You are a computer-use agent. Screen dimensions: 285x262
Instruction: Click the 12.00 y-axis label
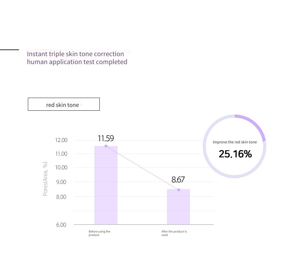tap(61, 140)
